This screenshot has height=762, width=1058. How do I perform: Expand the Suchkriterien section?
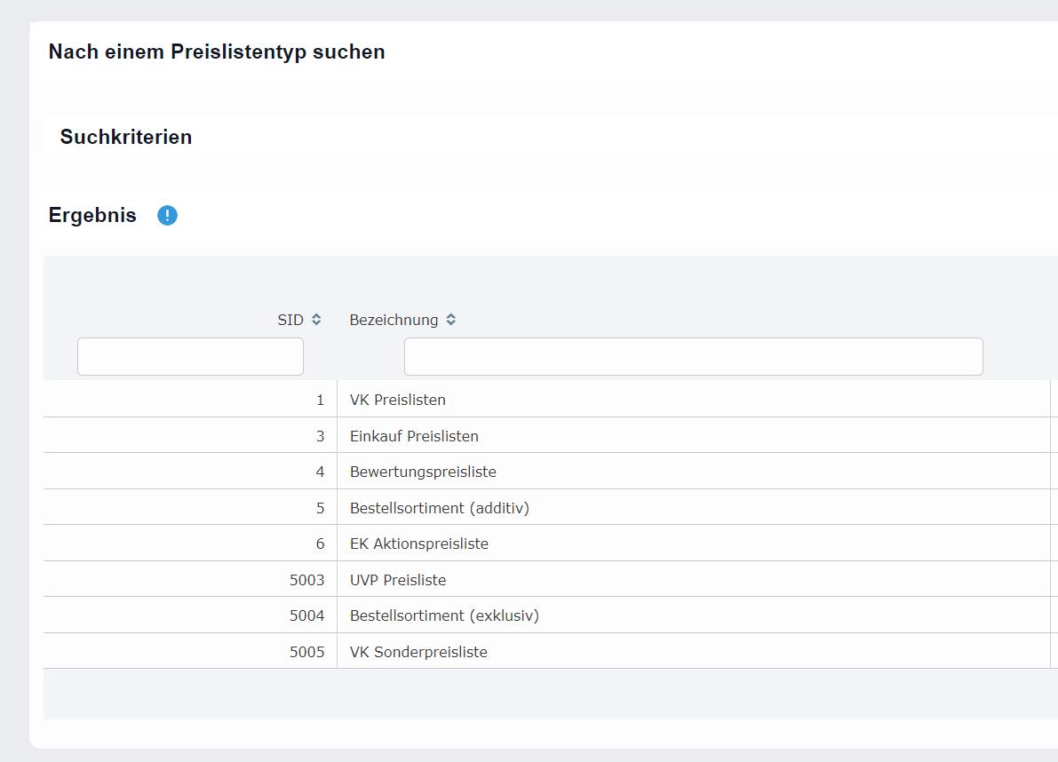click(x=126, y=137)
